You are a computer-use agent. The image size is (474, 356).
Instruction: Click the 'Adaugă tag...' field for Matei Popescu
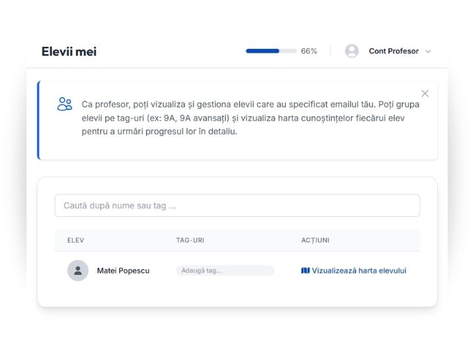click(224, 270)
